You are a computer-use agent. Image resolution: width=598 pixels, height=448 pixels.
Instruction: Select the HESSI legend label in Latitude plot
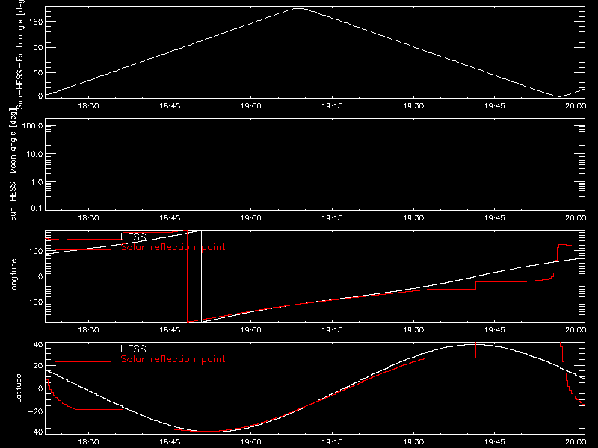click(134, 349)
